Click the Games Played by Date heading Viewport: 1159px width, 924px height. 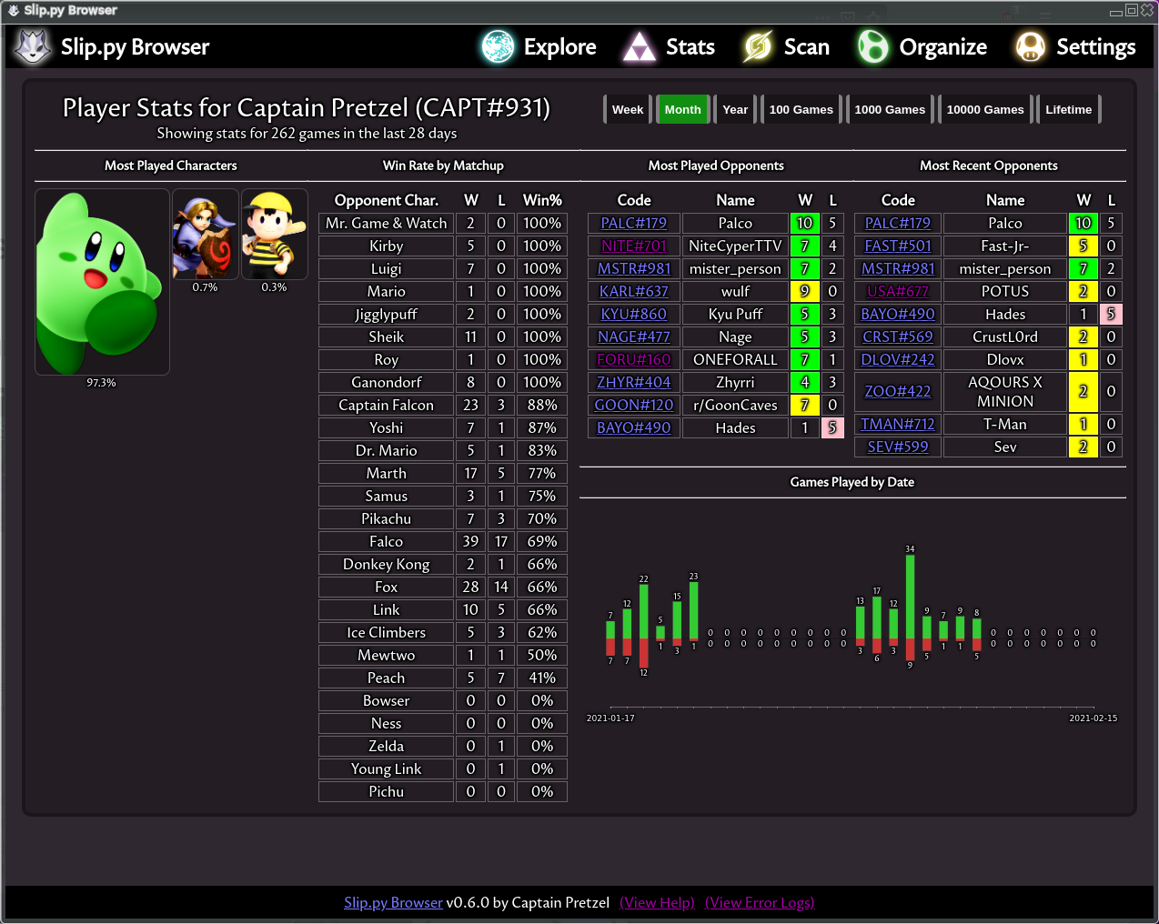tap(852, 482)
